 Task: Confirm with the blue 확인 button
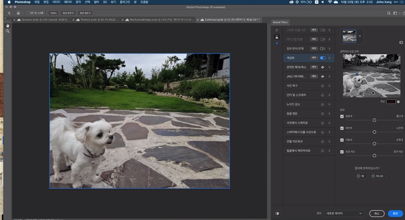396,214
